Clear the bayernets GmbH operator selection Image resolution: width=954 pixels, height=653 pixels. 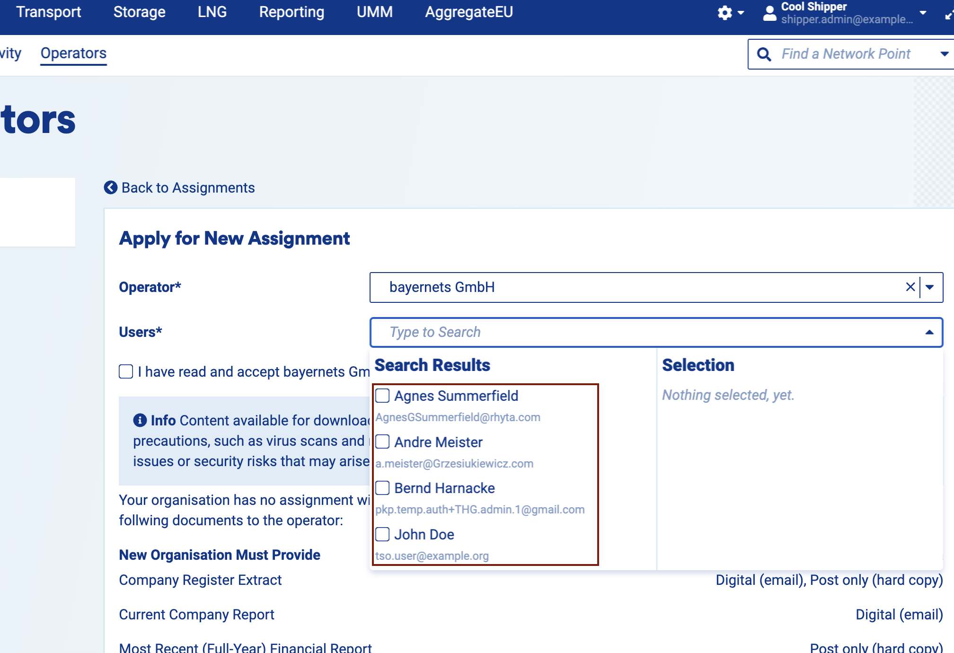point(910,287)
